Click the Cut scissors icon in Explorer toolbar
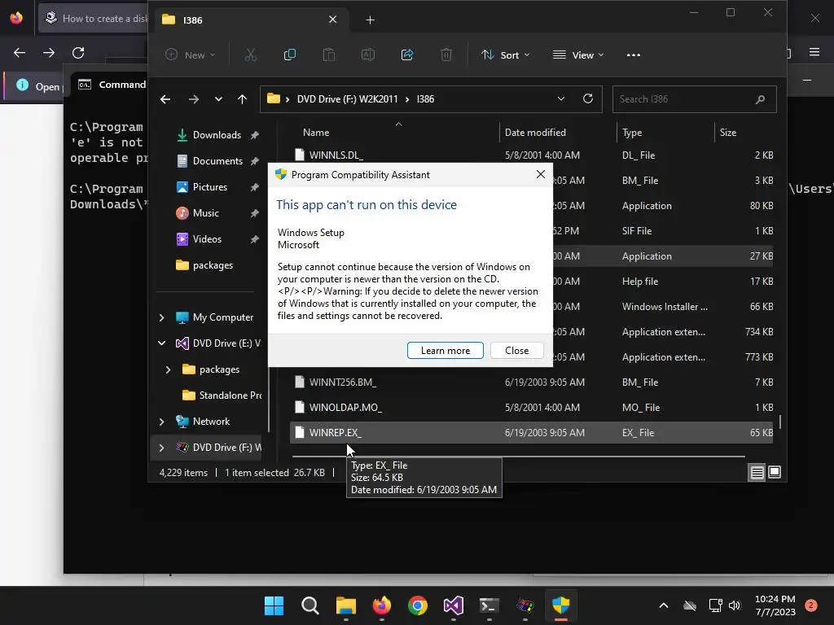This screenshot has height=625, width=834. coord(251,55)
